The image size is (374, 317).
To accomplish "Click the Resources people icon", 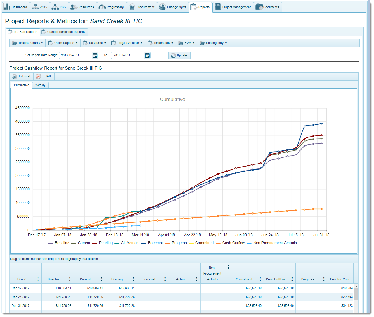I will click(74, 7).
